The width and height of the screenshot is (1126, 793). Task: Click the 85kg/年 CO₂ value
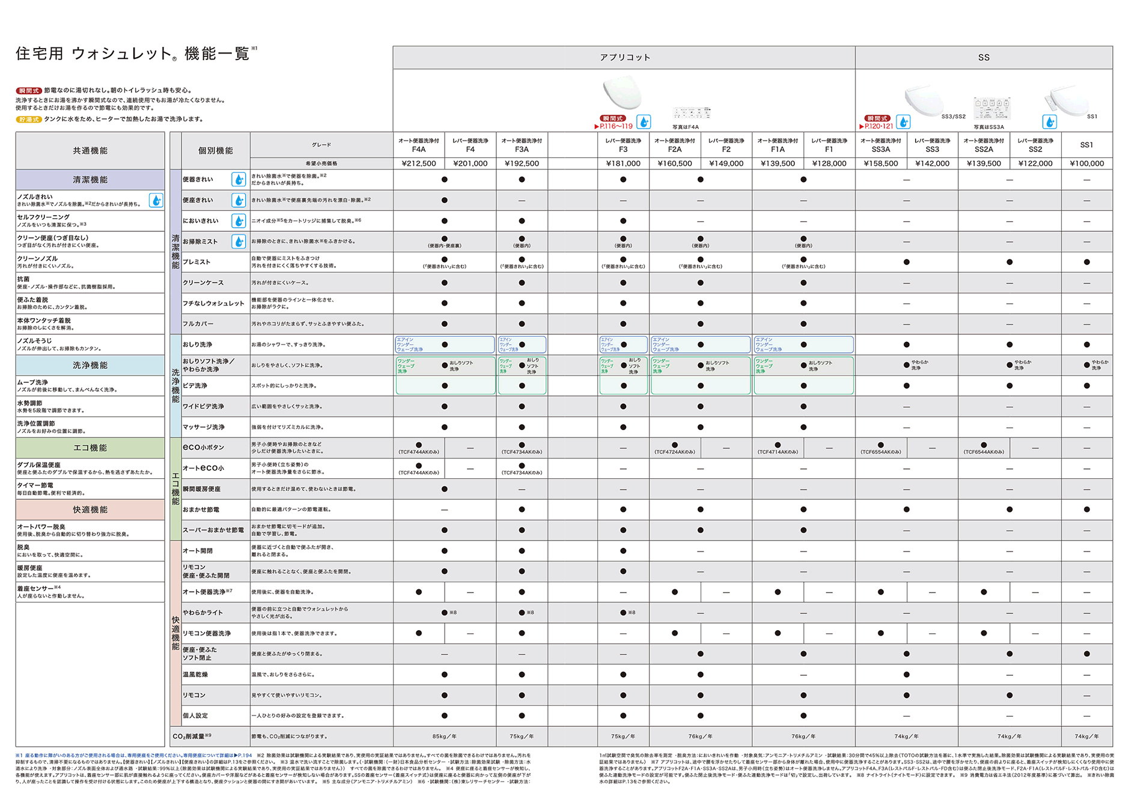(445, 736)
